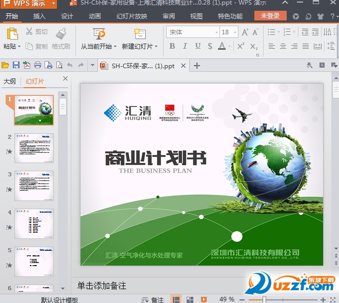Screen dimensions: 339x303
Task: Start slideshow from current slide icon
Action: click(99, 34)
